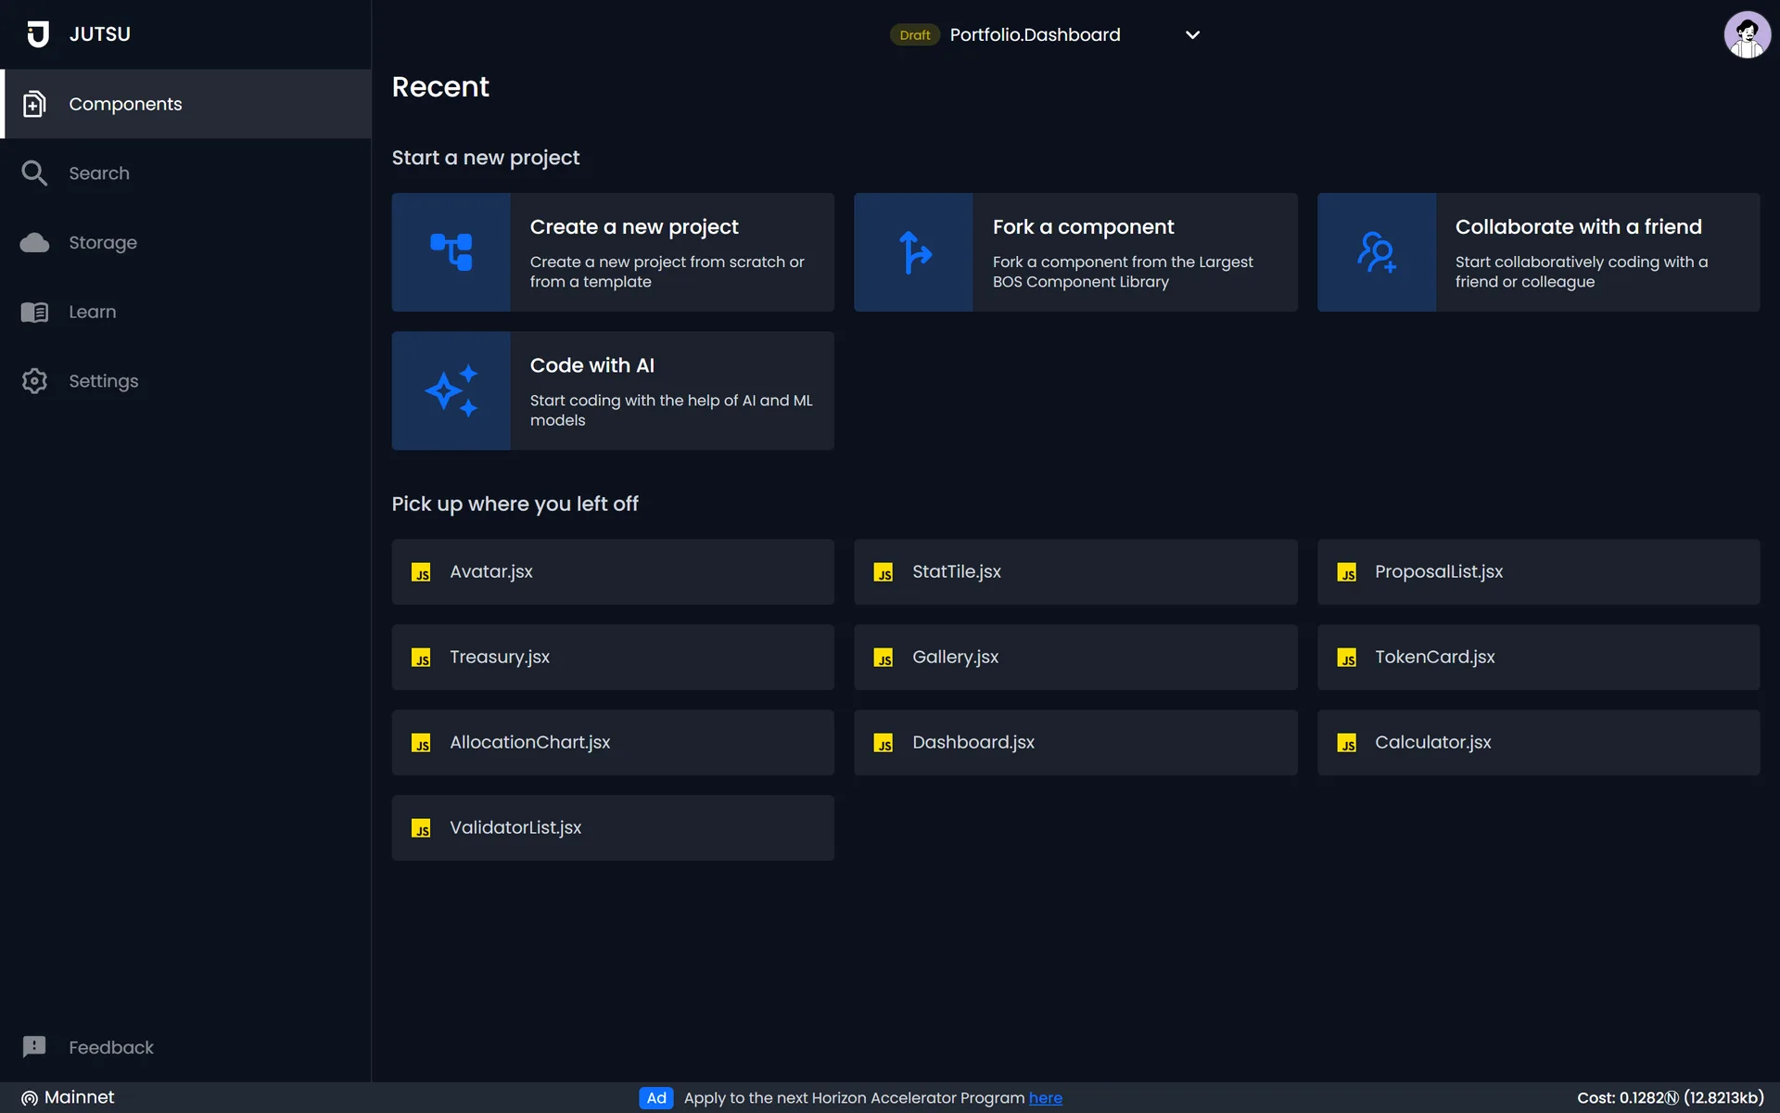Open the Avatar.jsx file
Screen dimensions: 1780x1113
pyautogui.click(x=613, y=572)
